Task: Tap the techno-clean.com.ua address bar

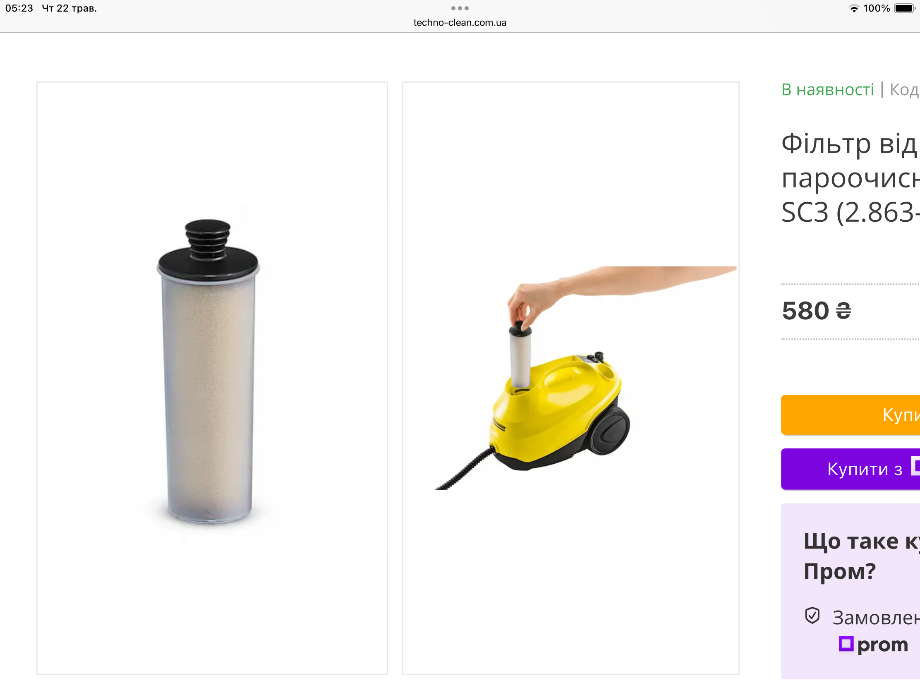Action: pyautogui.click(x=460, y=22)
